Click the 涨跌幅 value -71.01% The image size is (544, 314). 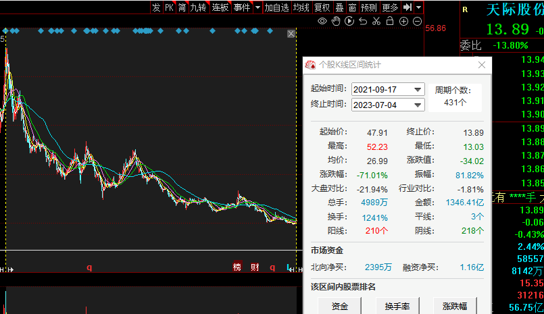pos(372,176)
